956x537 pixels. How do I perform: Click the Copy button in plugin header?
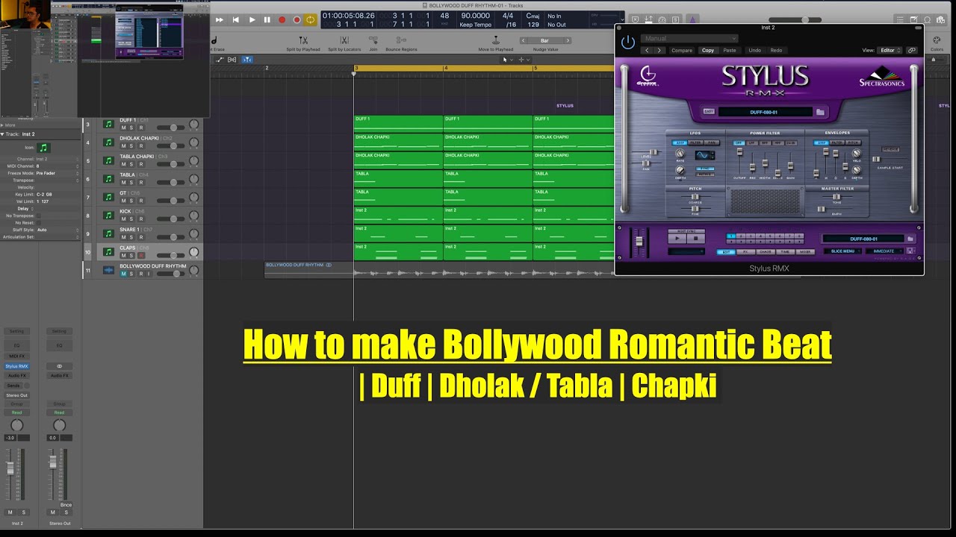click(708, 50)
